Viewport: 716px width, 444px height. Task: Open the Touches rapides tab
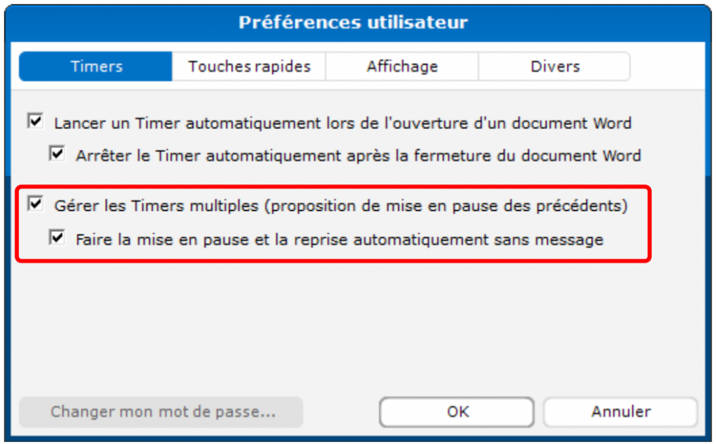(x=249, y=67)
